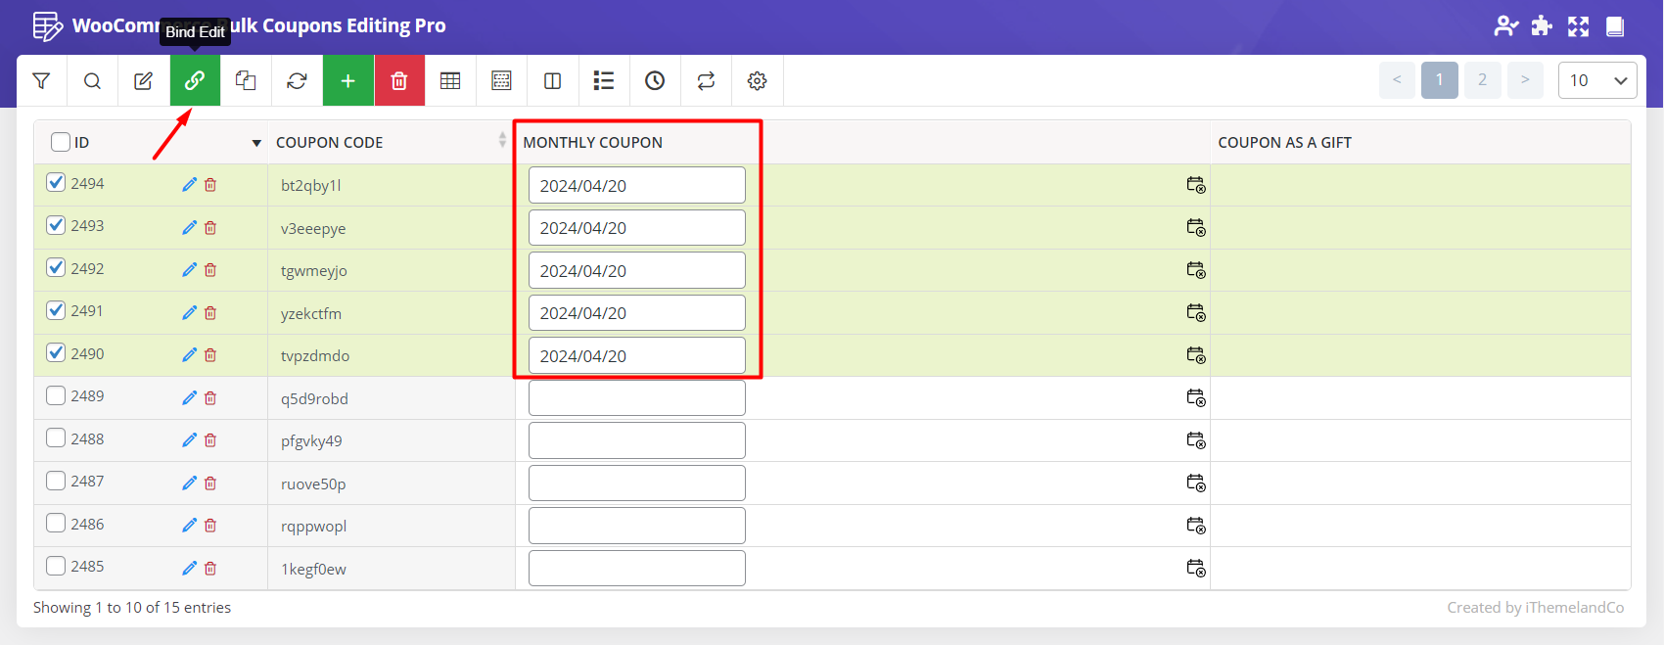Click the next page arrow button
1664x645 pixels.
(1525, 80)
